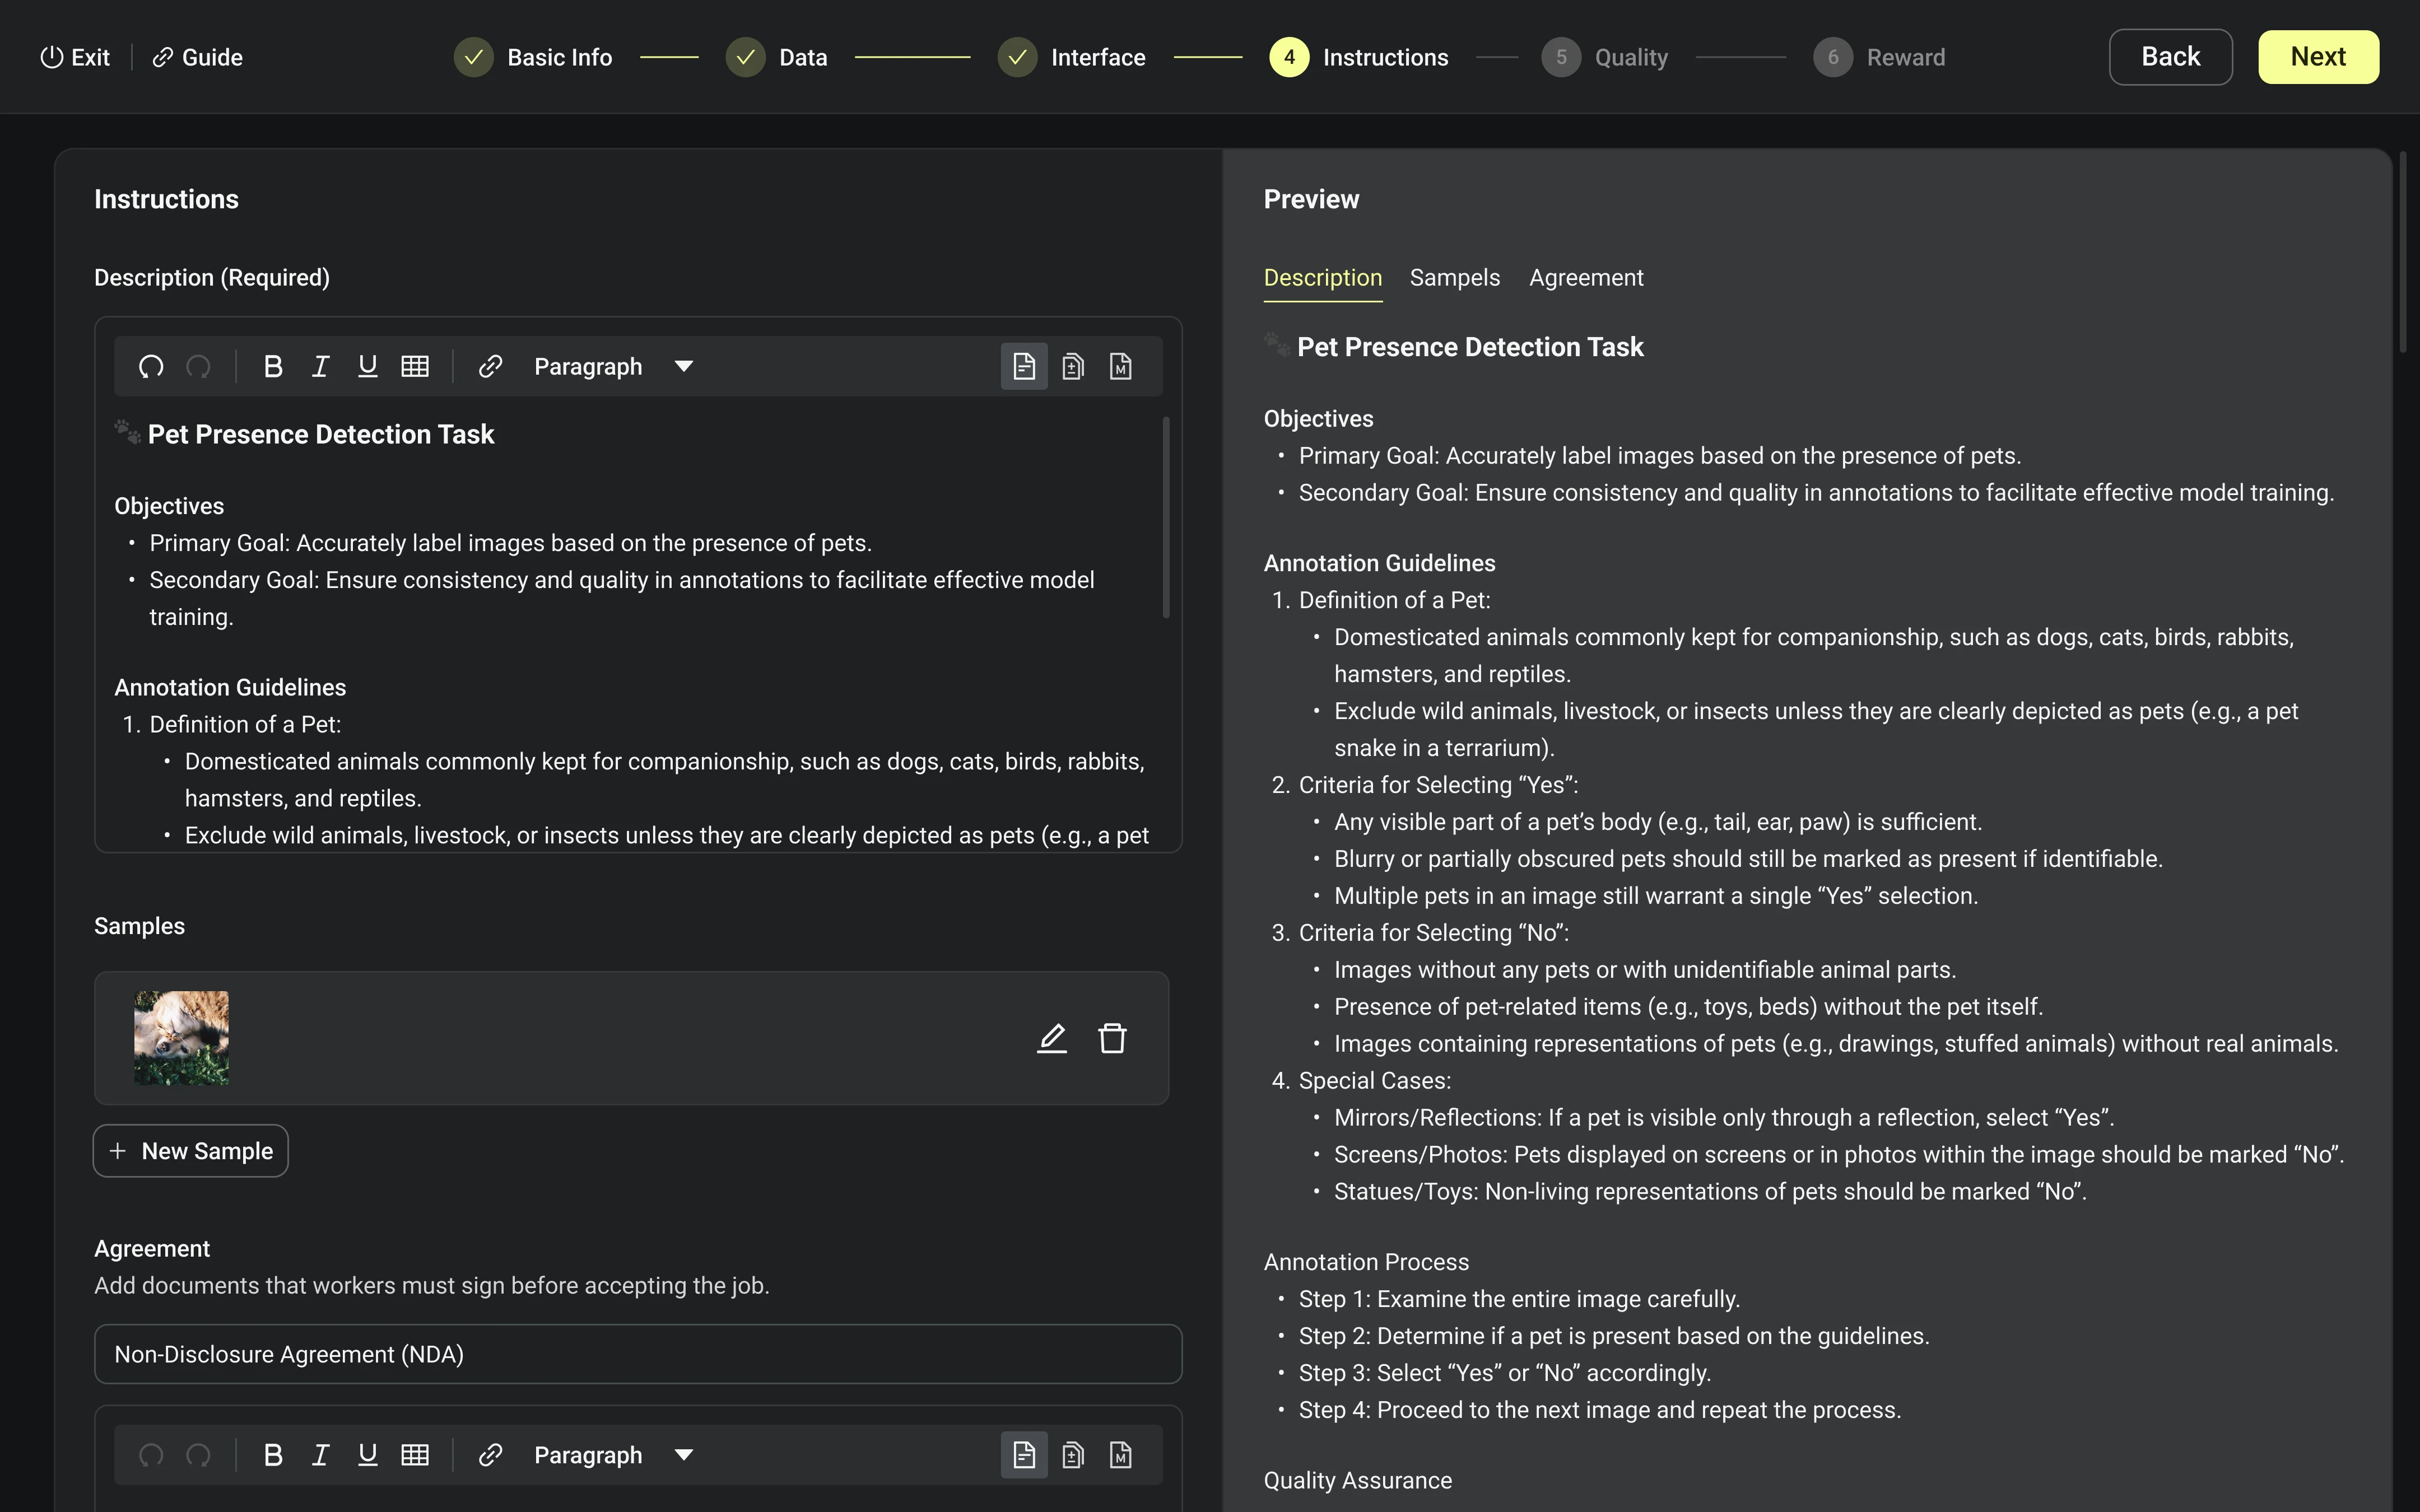Select rich-text document mode in Description editor
Screen dimensions: 2420x1512
(1024, 367)
